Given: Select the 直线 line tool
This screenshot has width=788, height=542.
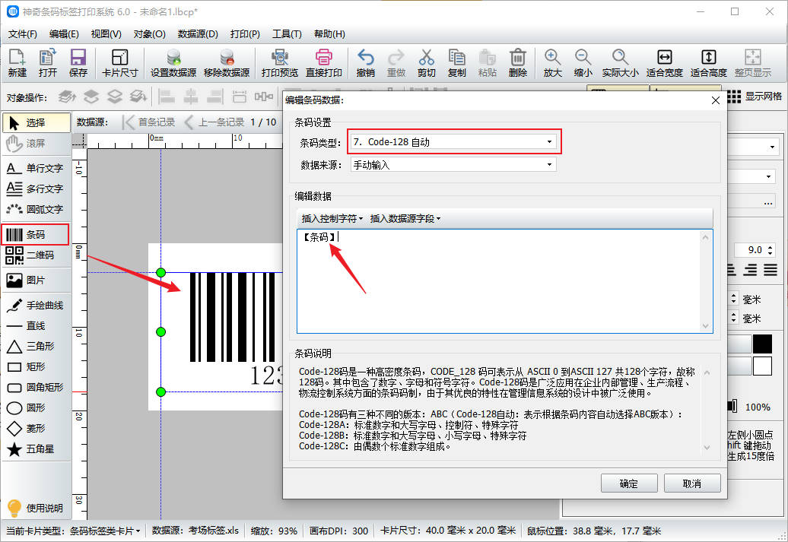Looking at the screenshot, I should tap(35, 325).
